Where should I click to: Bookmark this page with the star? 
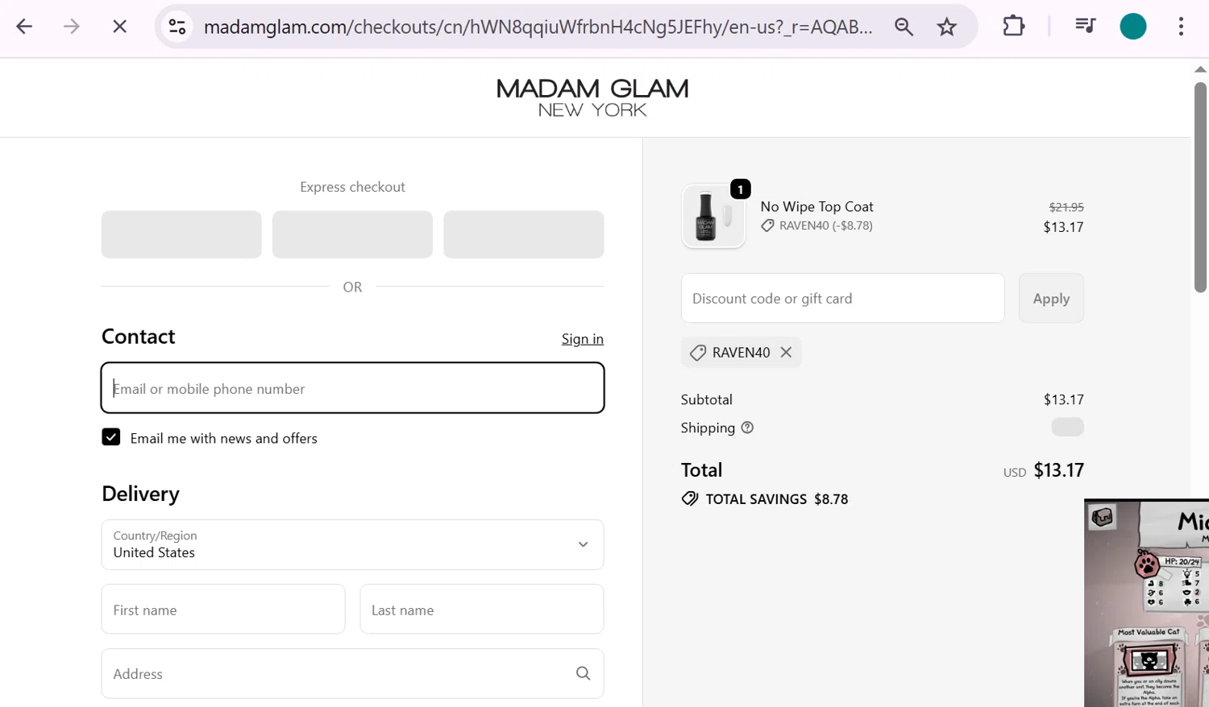click(946, 27)
